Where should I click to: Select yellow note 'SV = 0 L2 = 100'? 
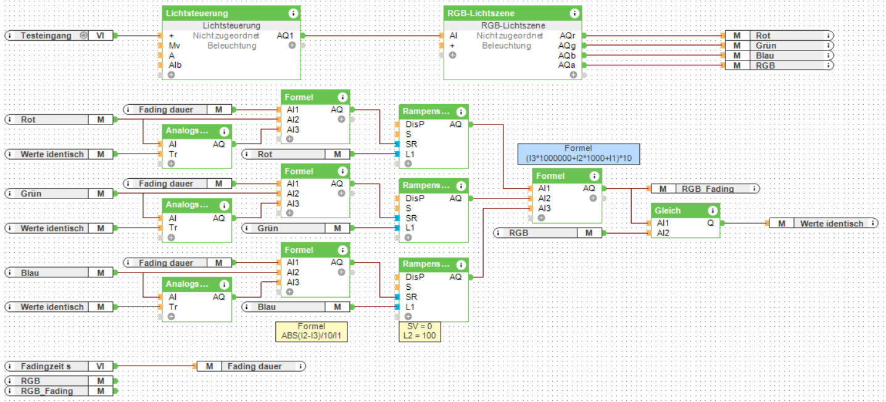pos(420,331)
